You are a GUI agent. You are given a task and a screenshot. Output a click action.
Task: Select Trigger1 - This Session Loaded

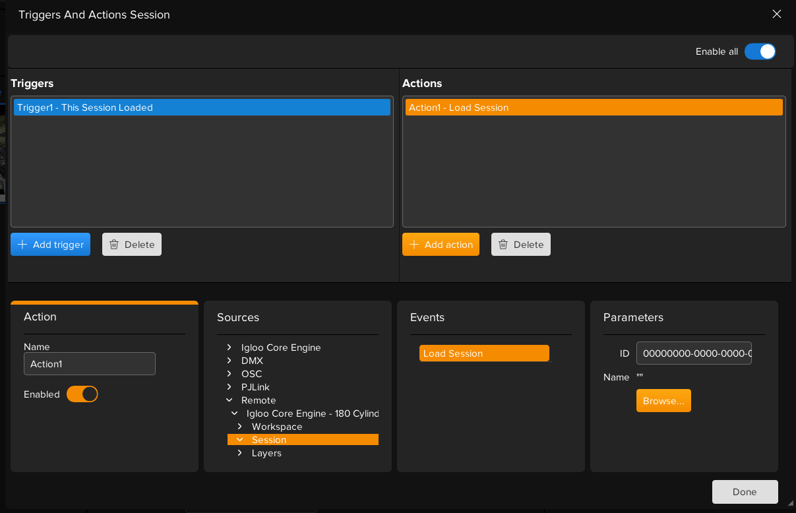pos(202,107)
